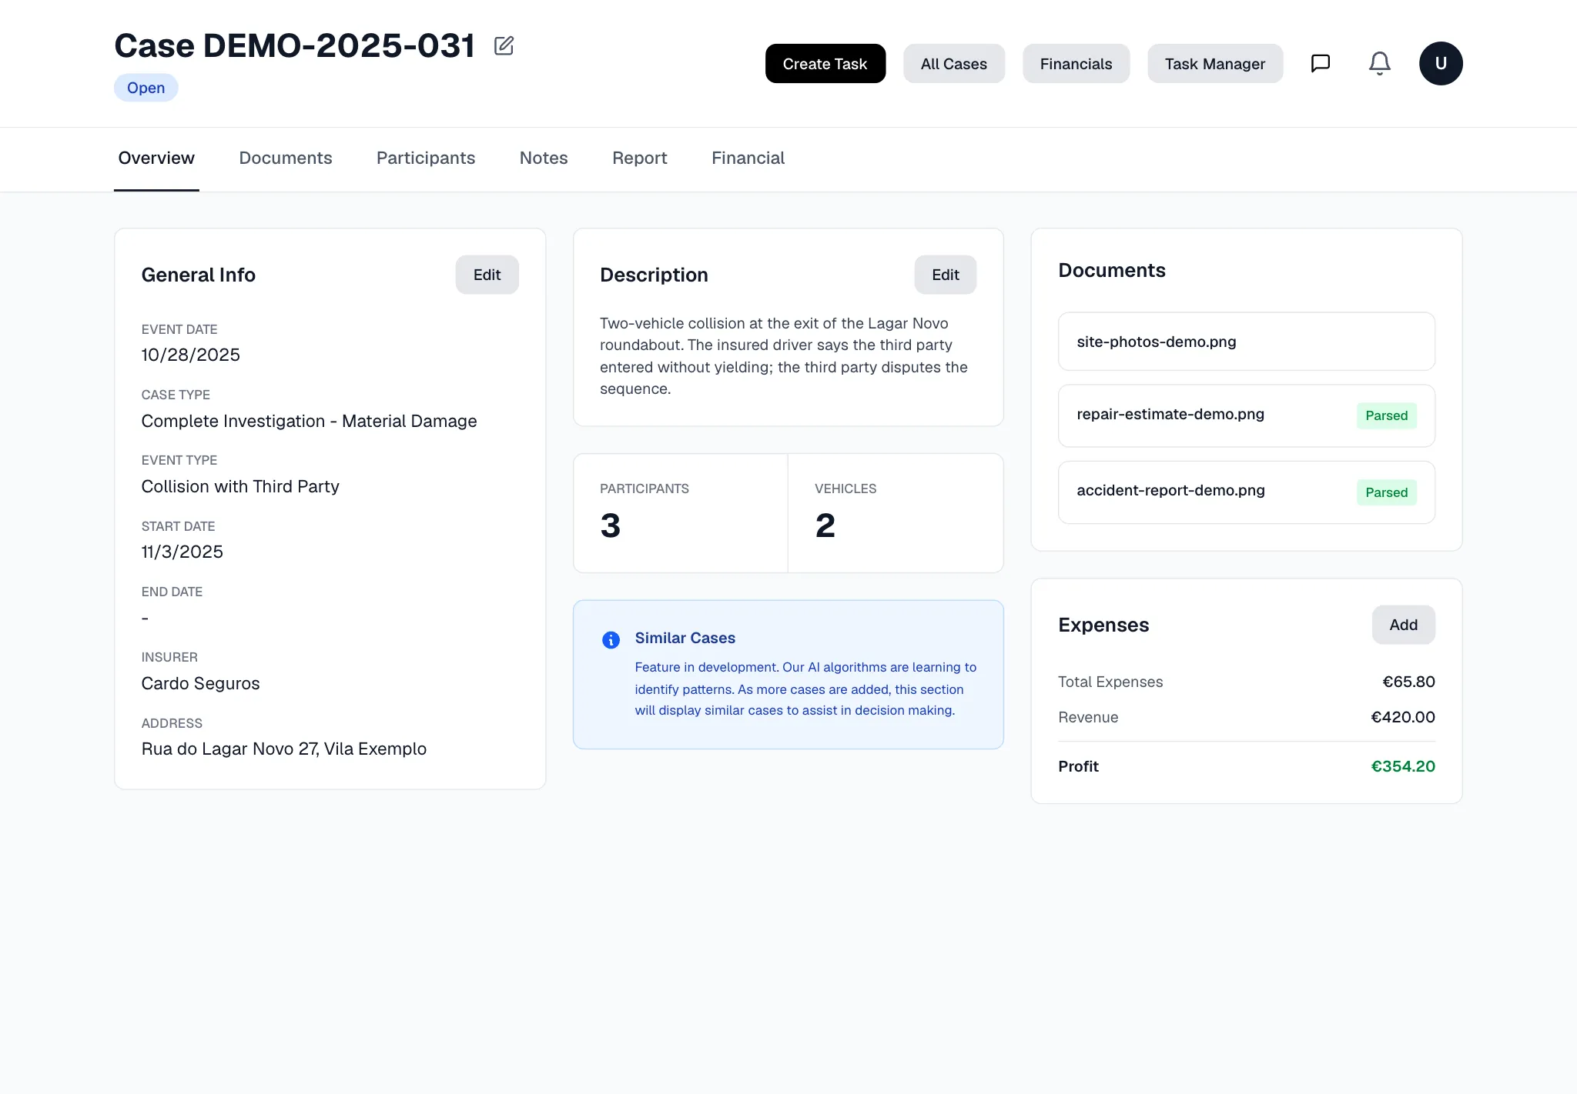Viewport: 1577px width, 1094px height.
Task: Open the Report tab
Action: pos(640,158)
